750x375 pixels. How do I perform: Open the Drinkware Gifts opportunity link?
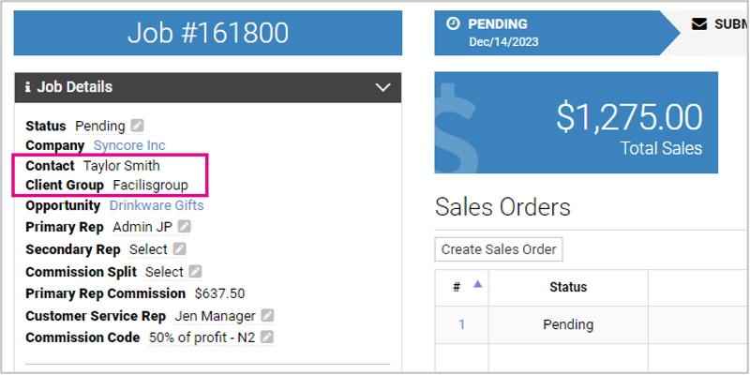pyautogui.click(x=157, y=205)
